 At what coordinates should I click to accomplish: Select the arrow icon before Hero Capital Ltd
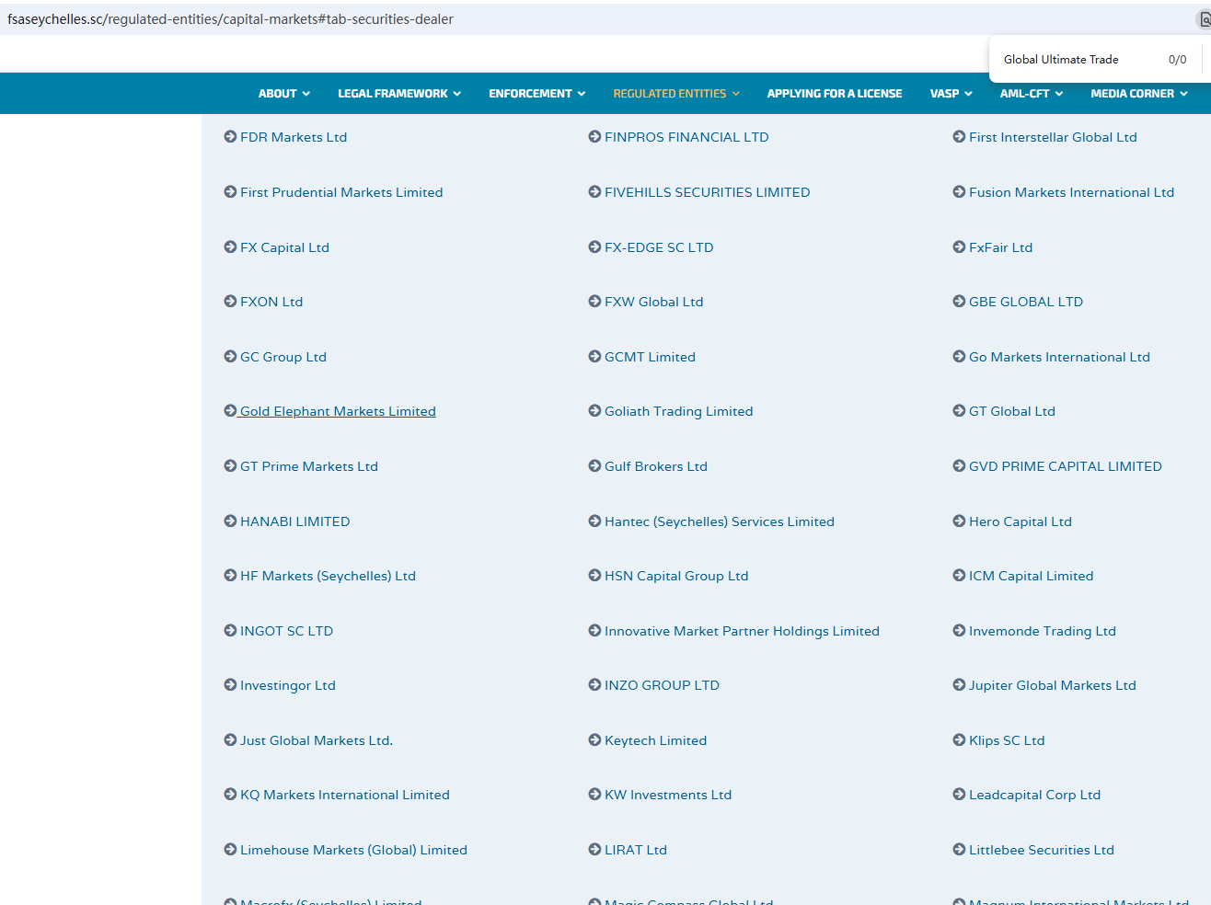[959, 521]
